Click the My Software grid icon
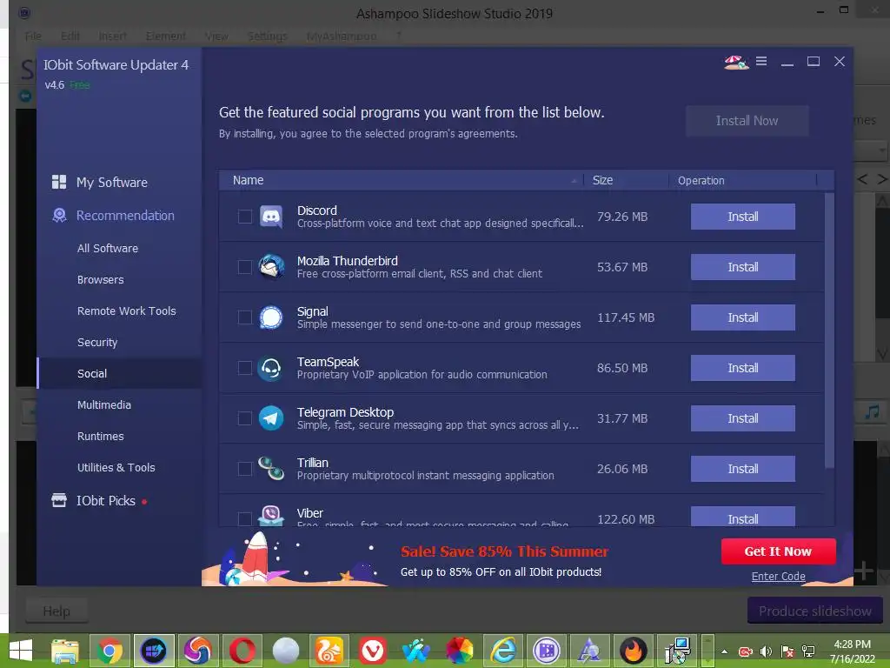The width and height of the screenshot is (890, 668). coord(59,182)
